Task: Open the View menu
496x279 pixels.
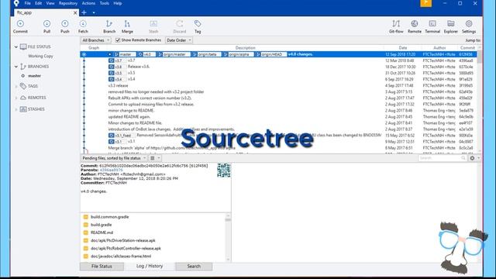Action: point(50,3)
